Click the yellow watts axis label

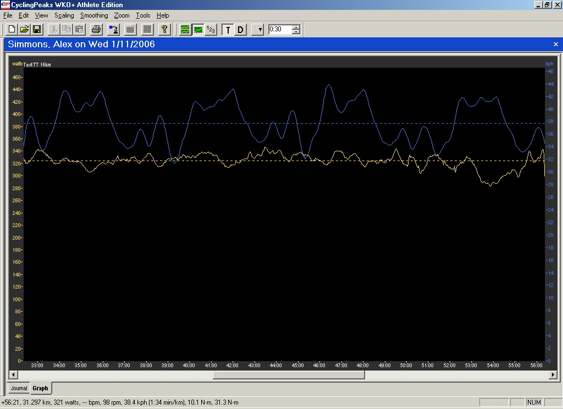tap(17, 64)
